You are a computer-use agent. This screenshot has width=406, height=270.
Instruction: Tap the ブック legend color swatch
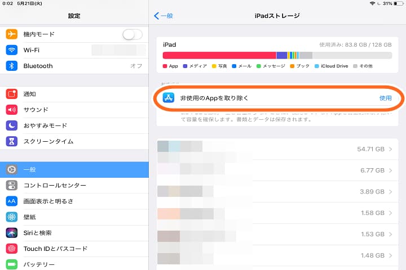[292, 66]
